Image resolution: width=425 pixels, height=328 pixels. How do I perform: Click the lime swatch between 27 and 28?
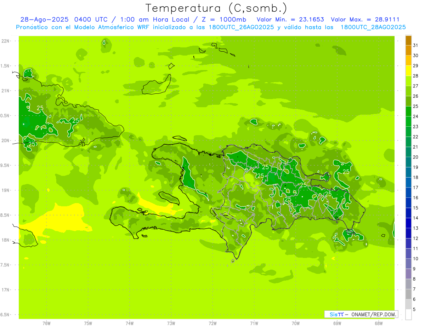click(409, 81)
